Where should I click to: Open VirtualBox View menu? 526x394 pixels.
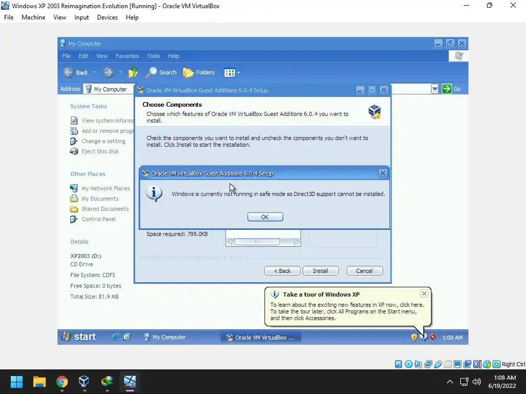tap(60, 17)
